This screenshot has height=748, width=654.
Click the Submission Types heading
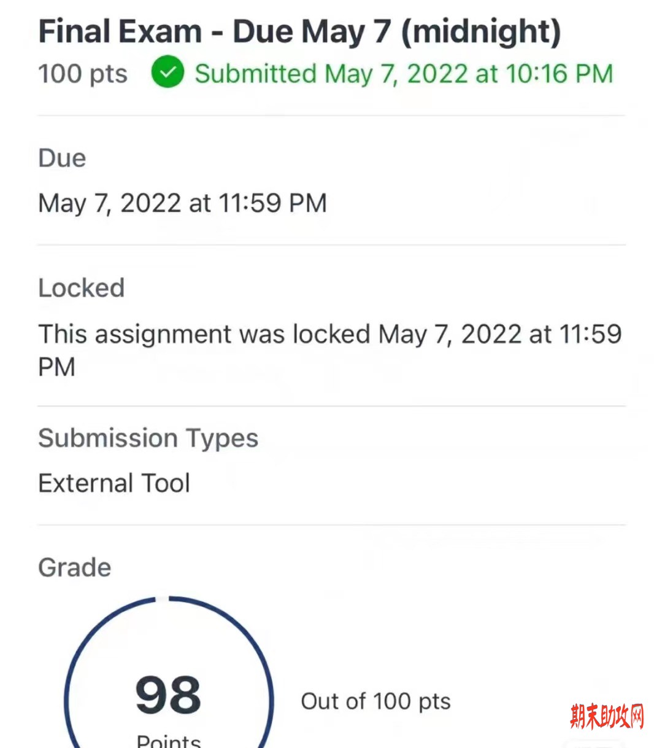coord(148,439)
